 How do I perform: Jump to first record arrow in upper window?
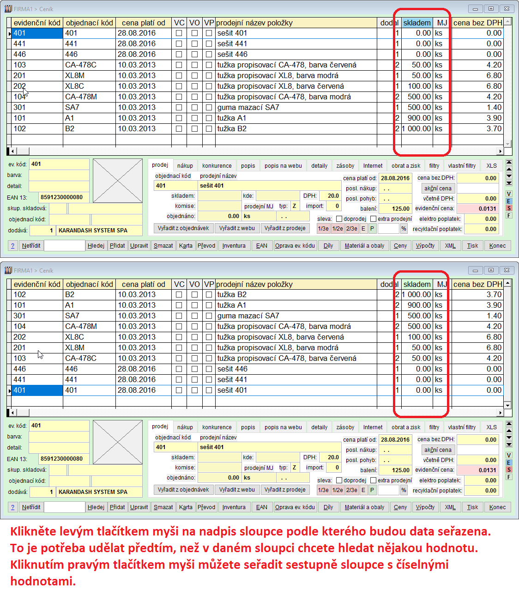click(x=509, y=162)
